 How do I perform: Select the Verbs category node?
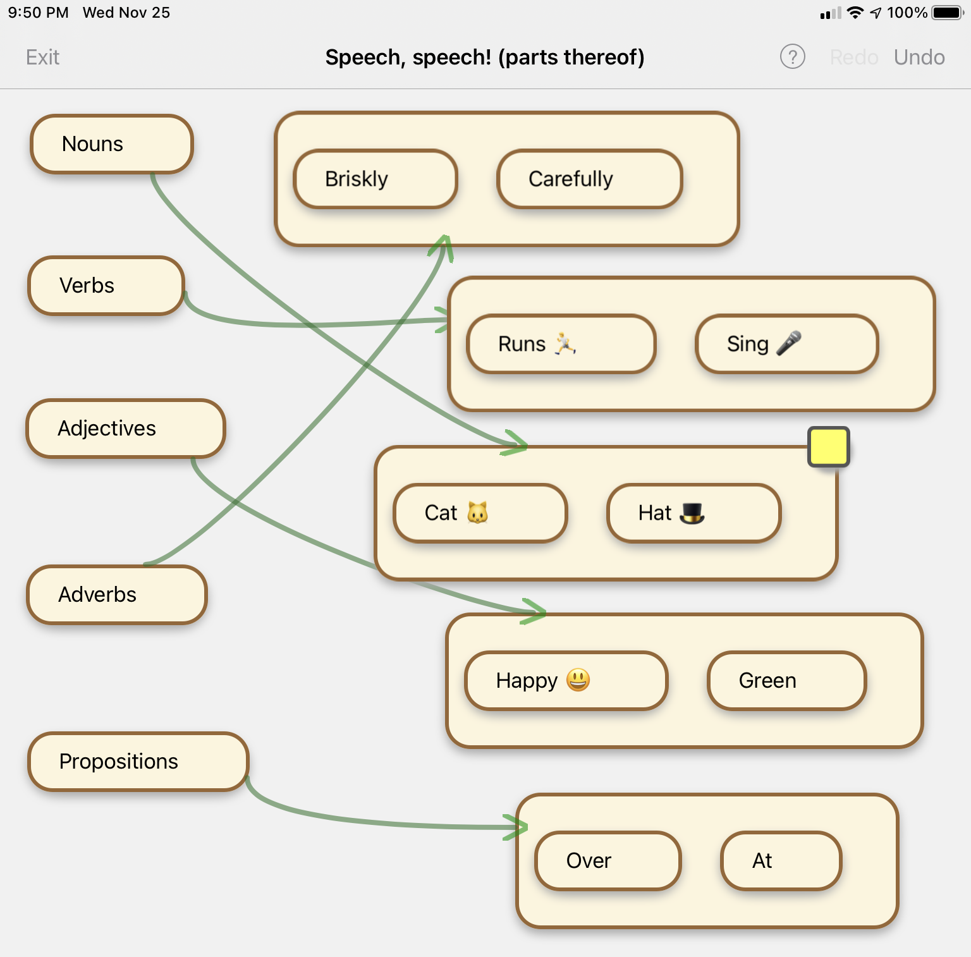click(x=106, y=286)
